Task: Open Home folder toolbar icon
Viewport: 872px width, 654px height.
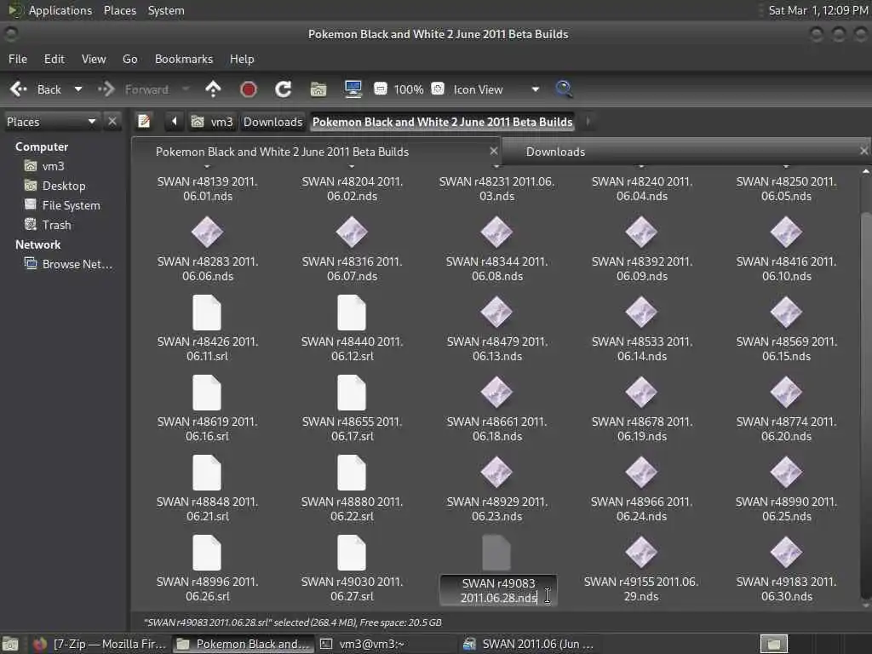Action: click(318, 89)
